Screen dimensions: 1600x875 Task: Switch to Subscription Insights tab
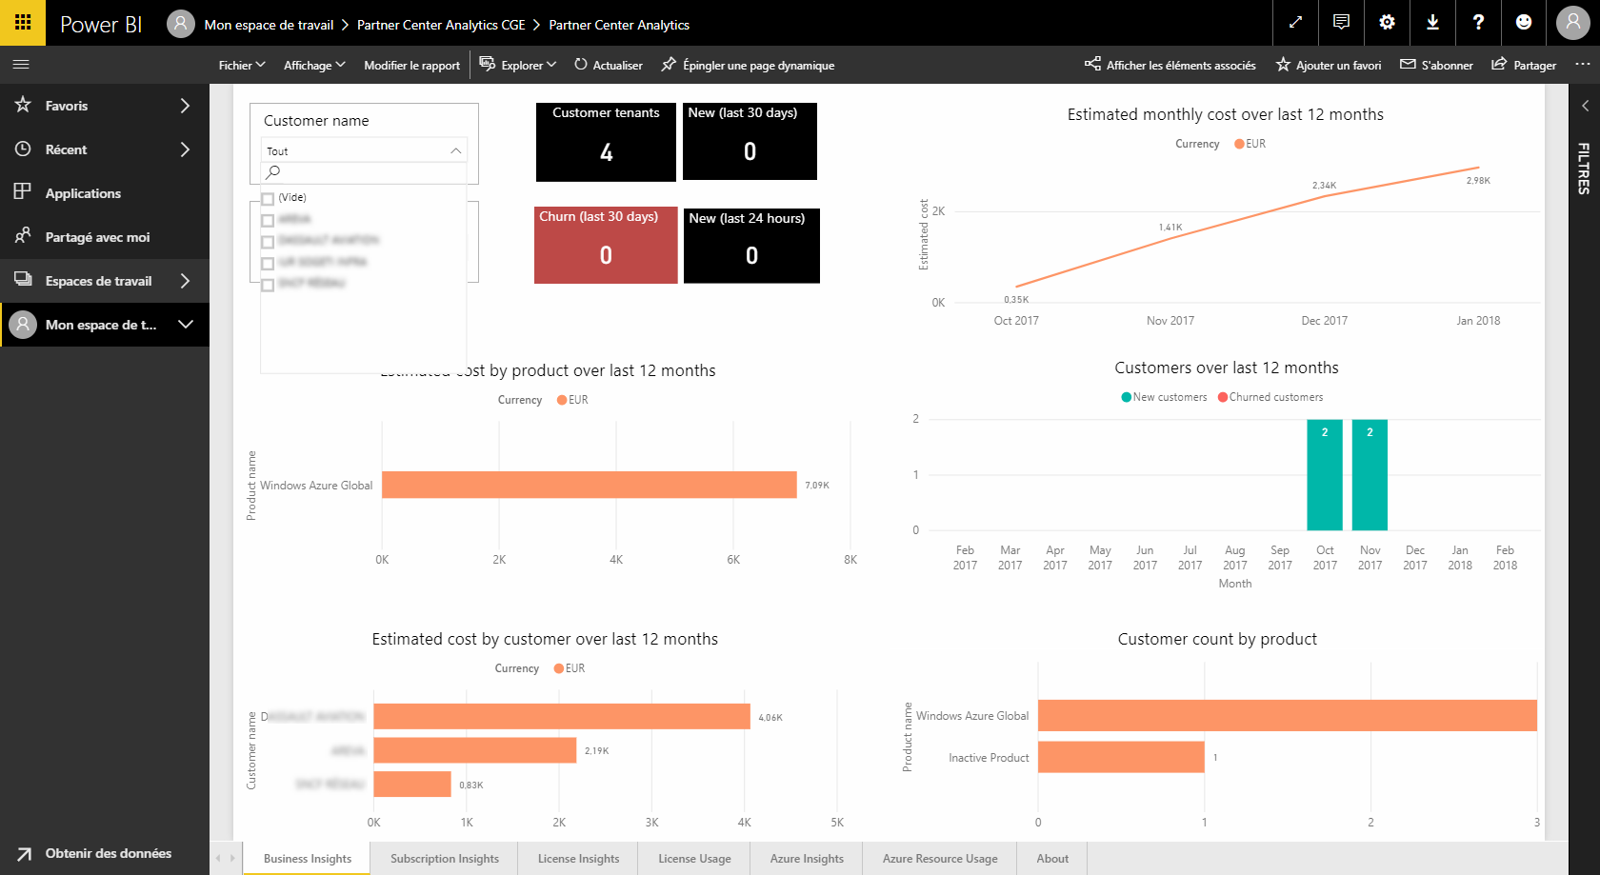tap(445, 858)
